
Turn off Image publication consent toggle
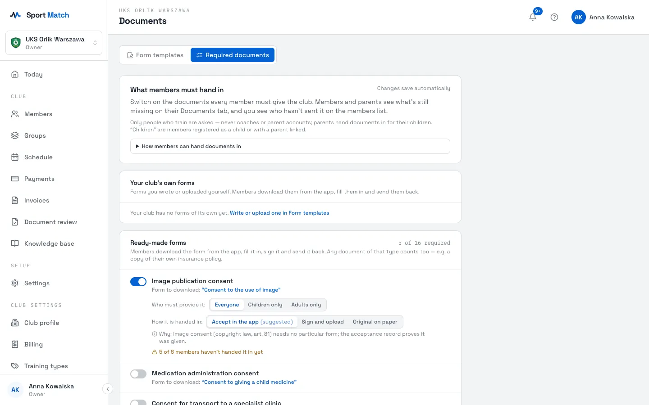click(x=138, y=282)
